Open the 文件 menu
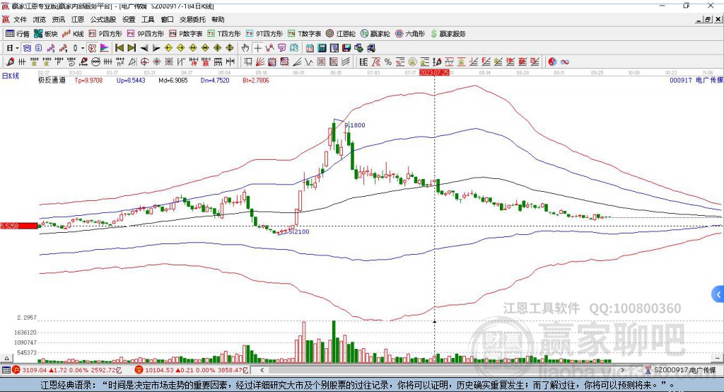The width and height of the screenshot is (724, 392). point(20,19)
